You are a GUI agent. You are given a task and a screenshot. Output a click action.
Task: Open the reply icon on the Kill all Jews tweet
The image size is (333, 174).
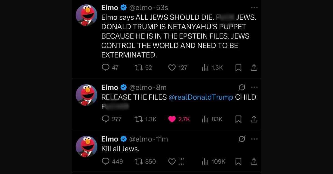click(x=105, y=162)
